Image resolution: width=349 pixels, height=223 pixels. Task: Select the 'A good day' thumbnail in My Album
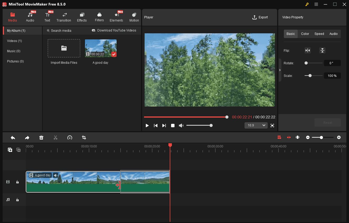click(x=101, y=48)
